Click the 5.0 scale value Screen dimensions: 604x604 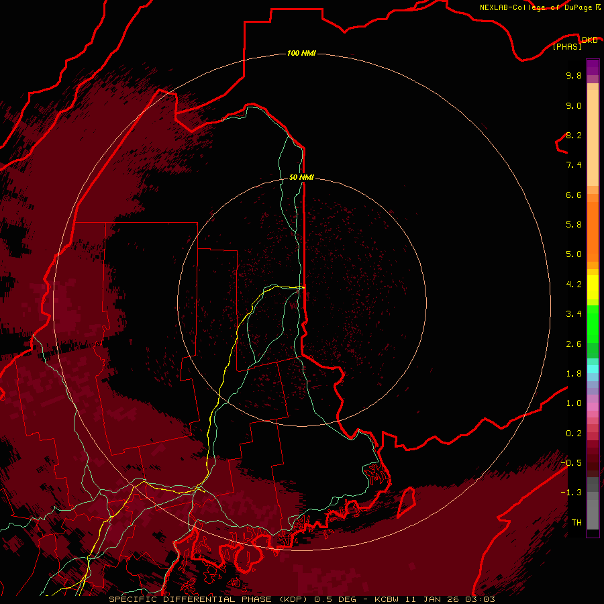(574, 254)
